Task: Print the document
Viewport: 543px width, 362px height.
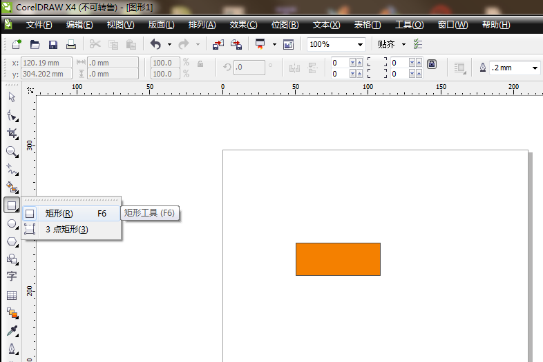Action: click(71, 44)
